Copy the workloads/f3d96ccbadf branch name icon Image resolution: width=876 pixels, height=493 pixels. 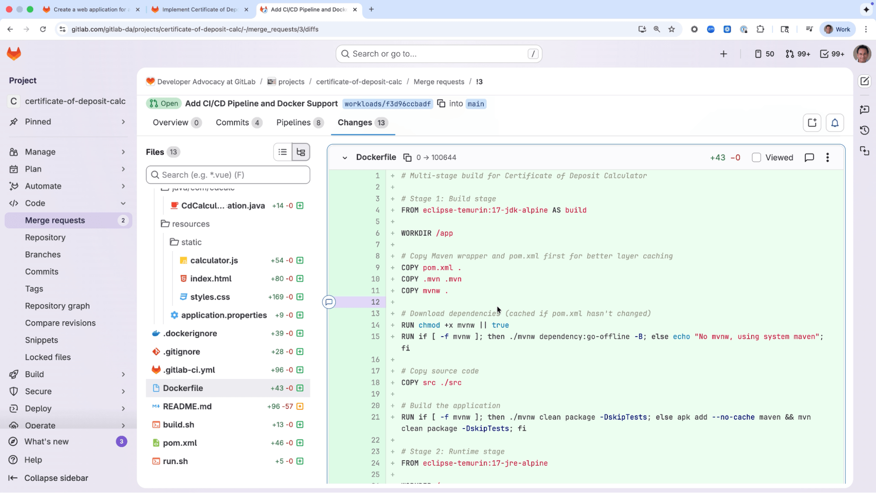[440, 103]
